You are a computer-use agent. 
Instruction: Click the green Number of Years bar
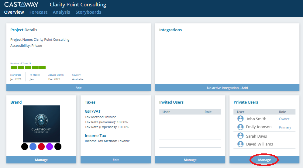click(x=28, y=67)
